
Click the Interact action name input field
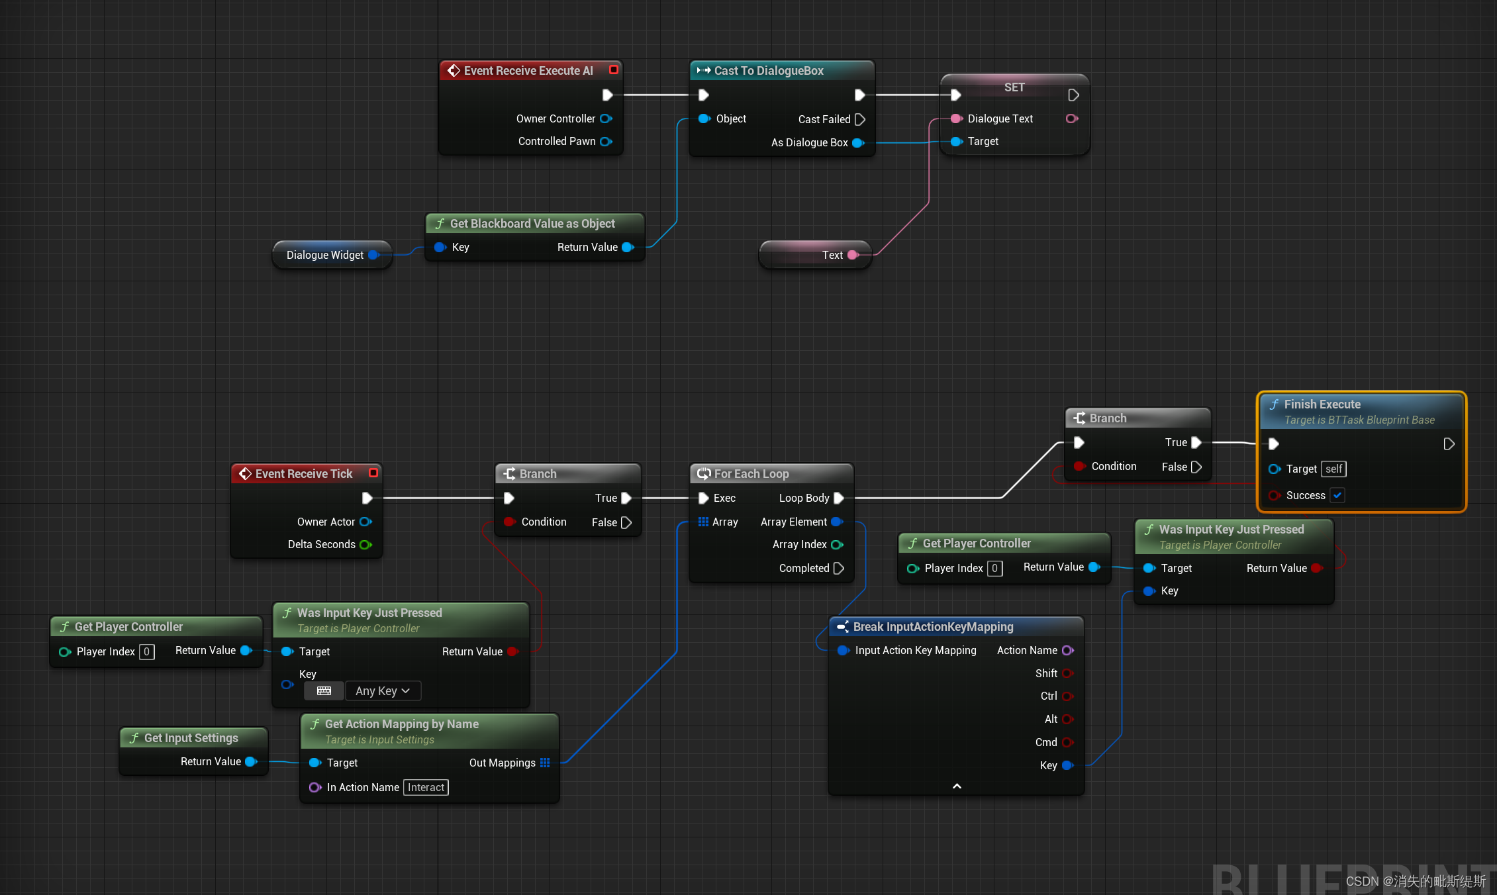(424, 786)
